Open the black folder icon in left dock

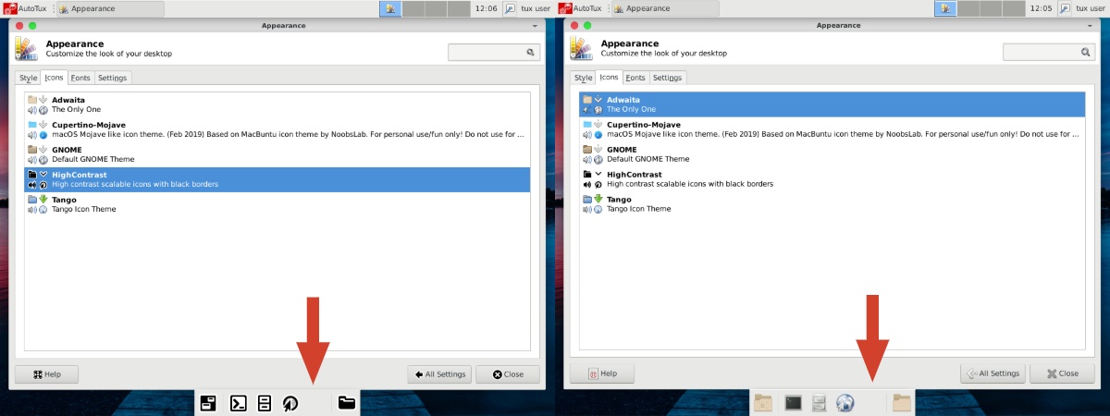pos(347,403)
